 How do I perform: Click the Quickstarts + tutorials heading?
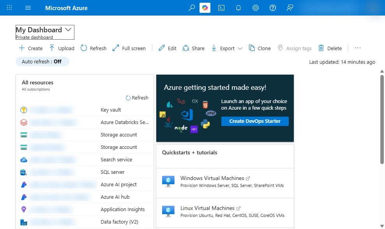pos(189,152)
